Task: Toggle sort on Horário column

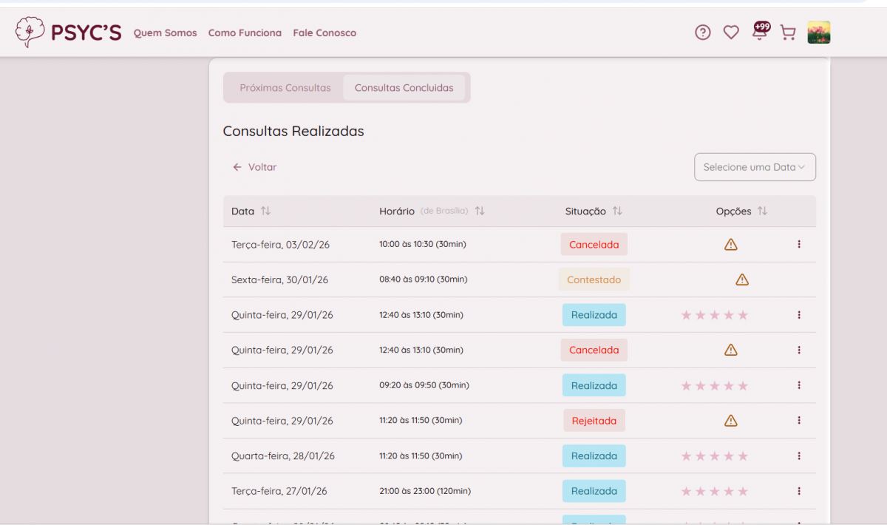Action: [x=480, y=211]
